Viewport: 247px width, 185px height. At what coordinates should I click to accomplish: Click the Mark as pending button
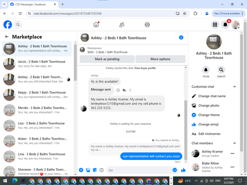pos(107,59)
